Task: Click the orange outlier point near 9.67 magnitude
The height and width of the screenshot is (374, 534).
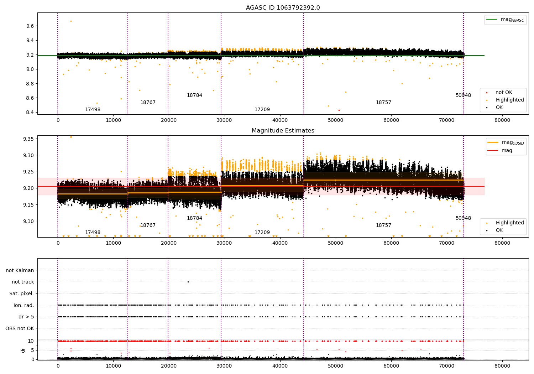Action: click(x=71, y=21)
